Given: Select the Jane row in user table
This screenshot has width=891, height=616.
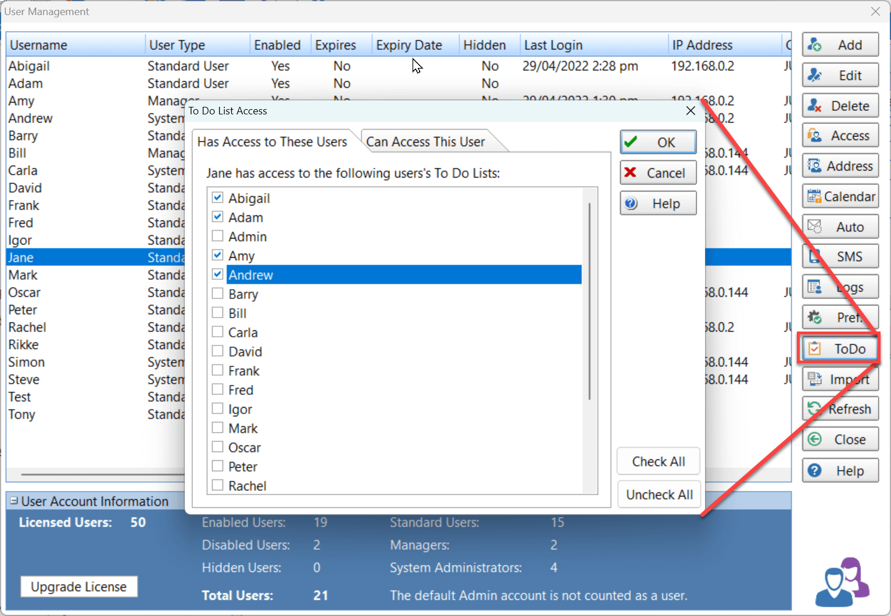Looking at the screenshot, I should pyautogui.click(x=96, y=257).
